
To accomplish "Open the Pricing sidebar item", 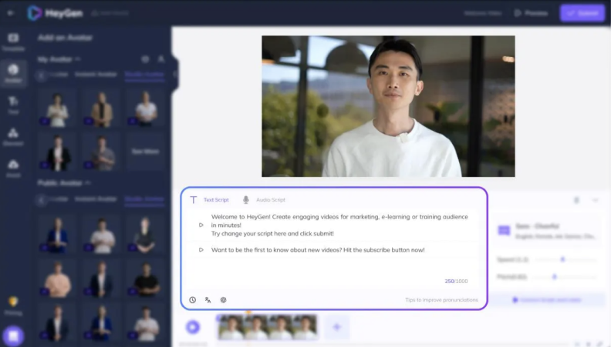I will 13,305.
